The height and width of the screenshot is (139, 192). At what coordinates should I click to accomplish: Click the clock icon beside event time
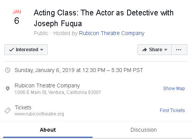tap(8, 70)
